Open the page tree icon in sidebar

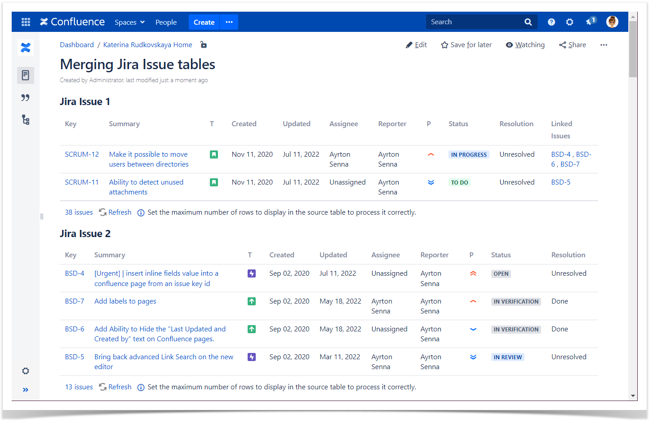[26, 120]
